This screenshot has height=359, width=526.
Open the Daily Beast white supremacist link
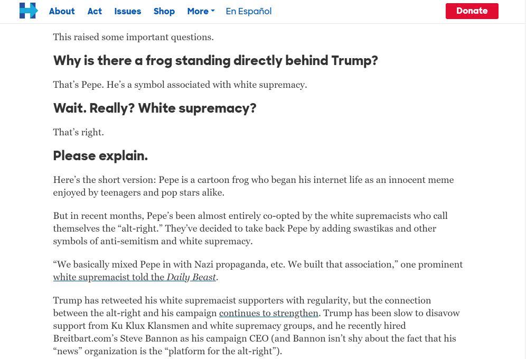pos(135,277)
